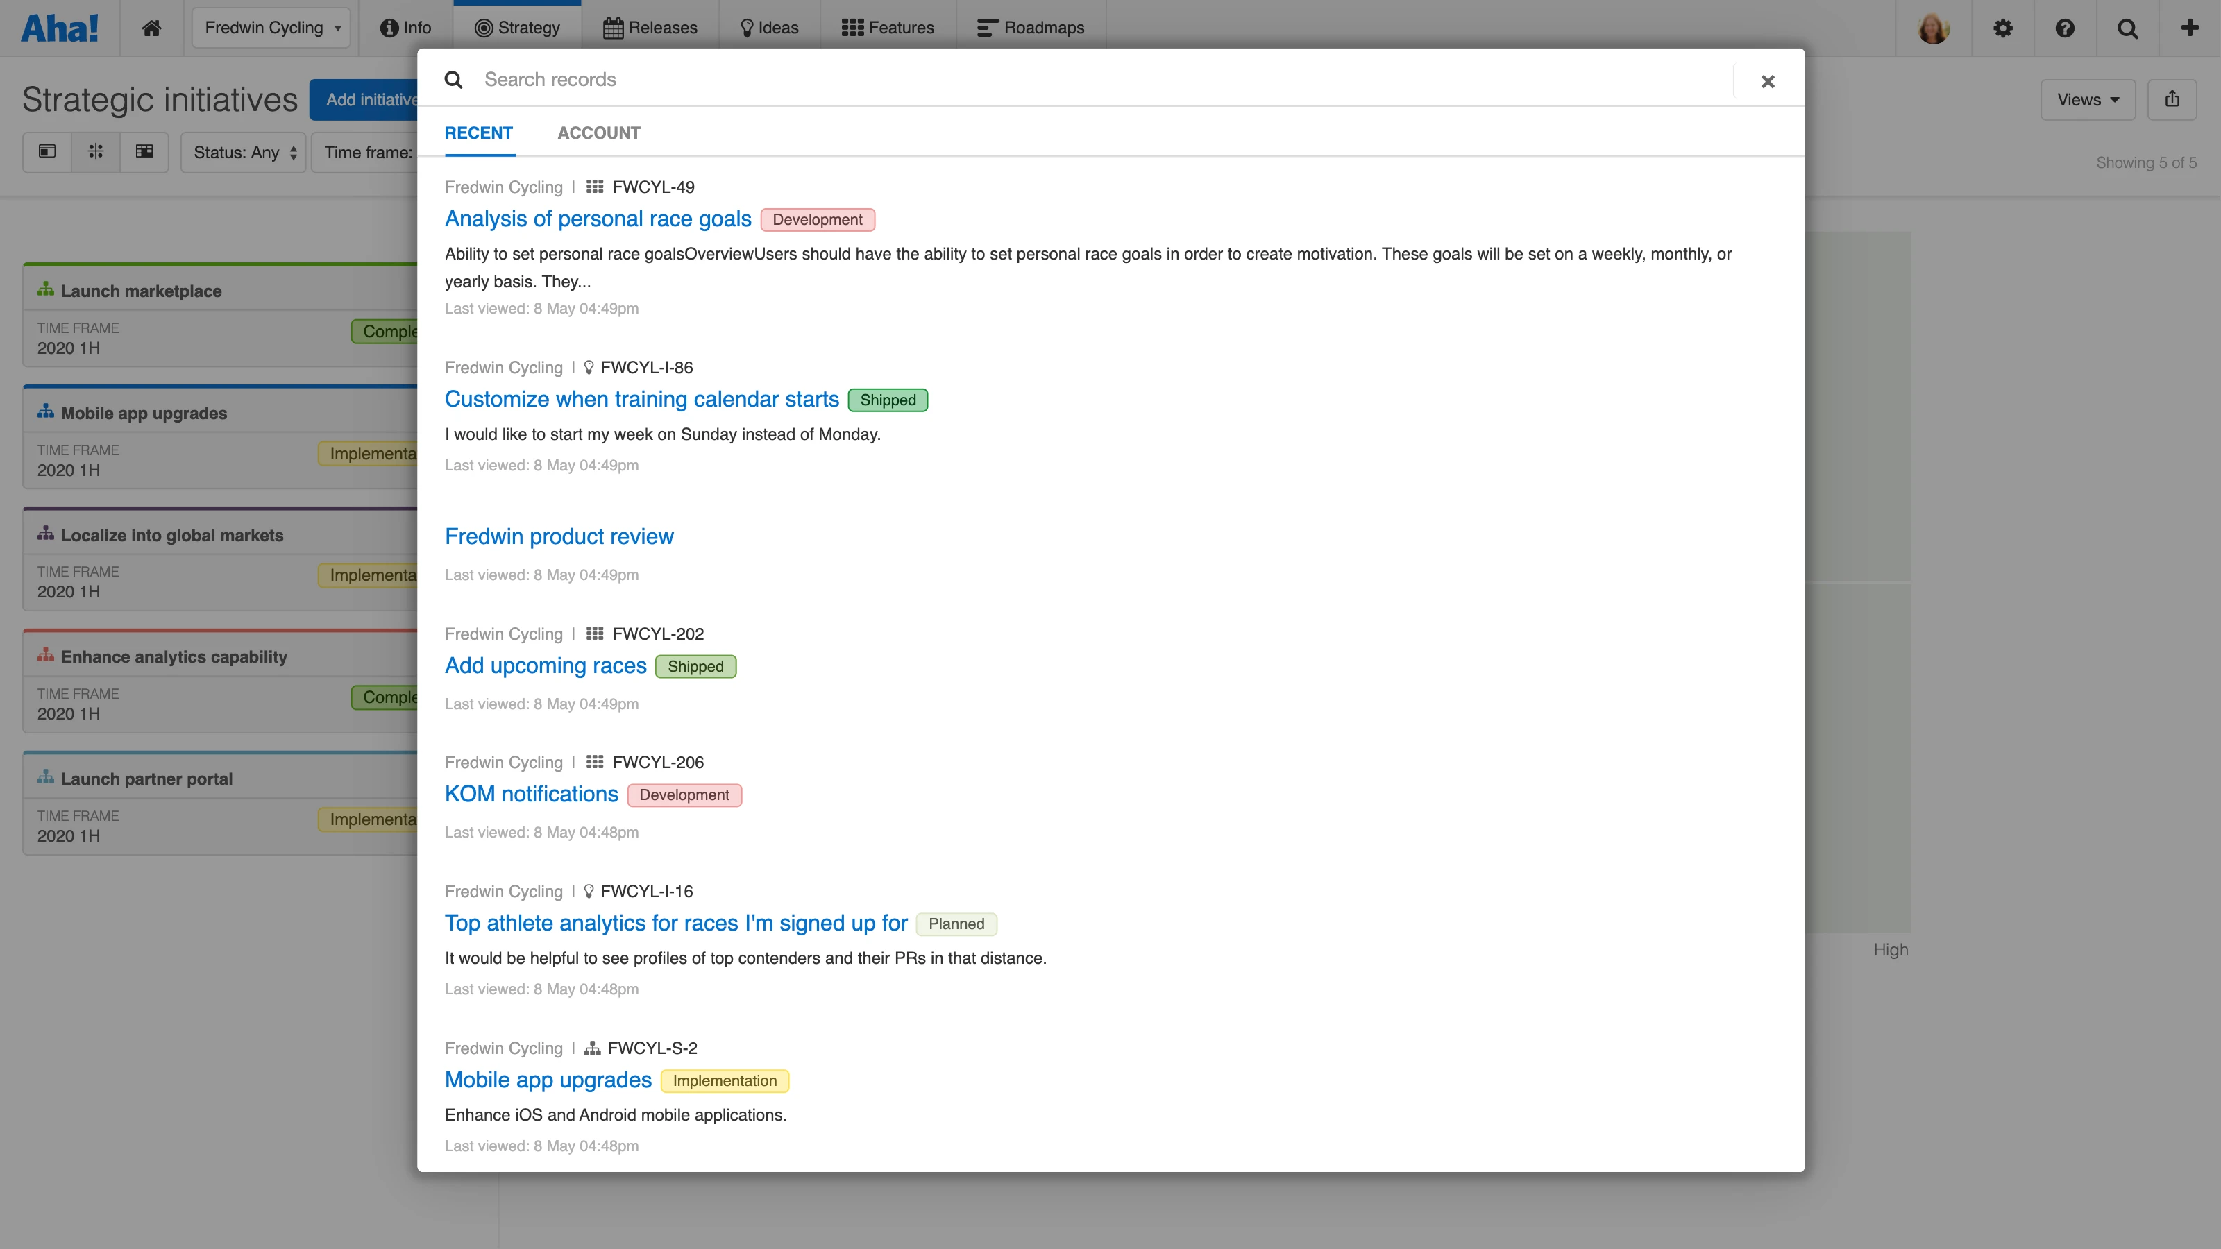Image resolution: width=2221 pixels, height=1249 pixels.
Task: Close the search records dialog
Action: [1768, 81]
